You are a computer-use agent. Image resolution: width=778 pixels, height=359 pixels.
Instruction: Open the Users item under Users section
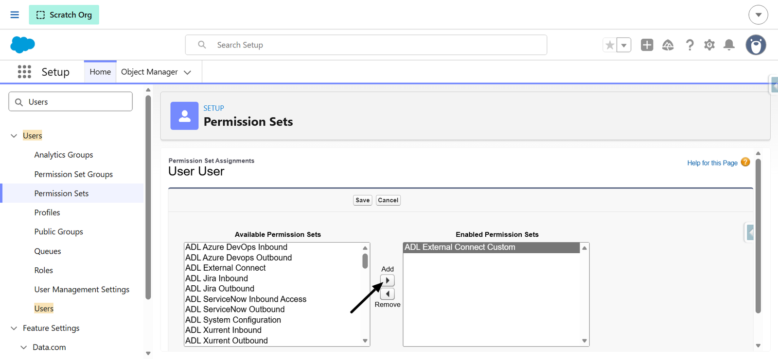tap(44, 309)
